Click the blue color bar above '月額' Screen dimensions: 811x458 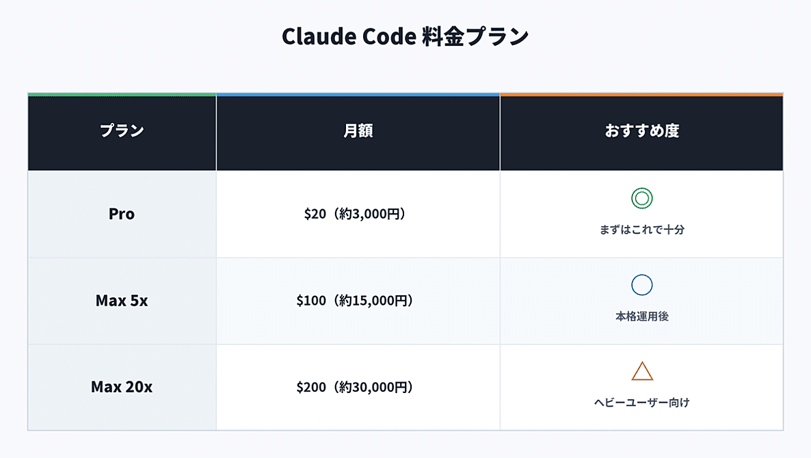tap(358, 94)
